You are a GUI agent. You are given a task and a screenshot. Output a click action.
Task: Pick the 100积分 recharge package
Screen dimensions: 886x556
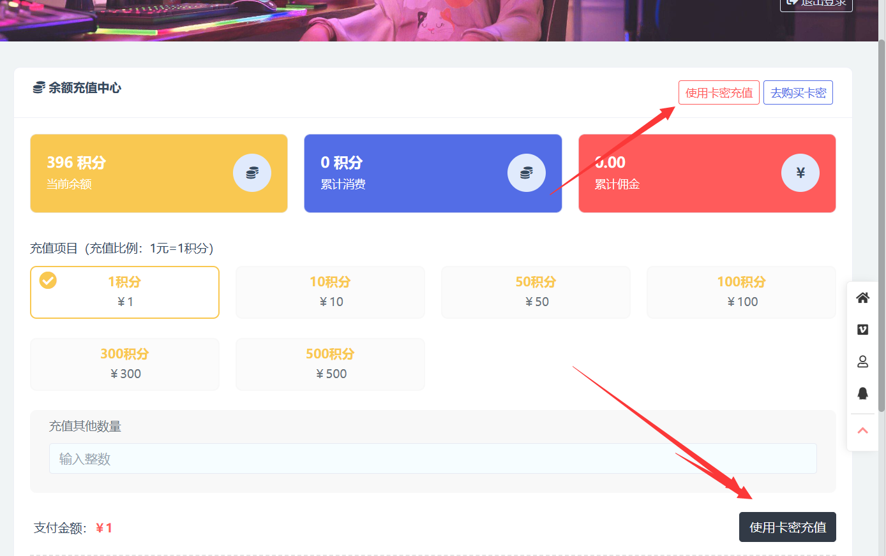coord(741,292)
